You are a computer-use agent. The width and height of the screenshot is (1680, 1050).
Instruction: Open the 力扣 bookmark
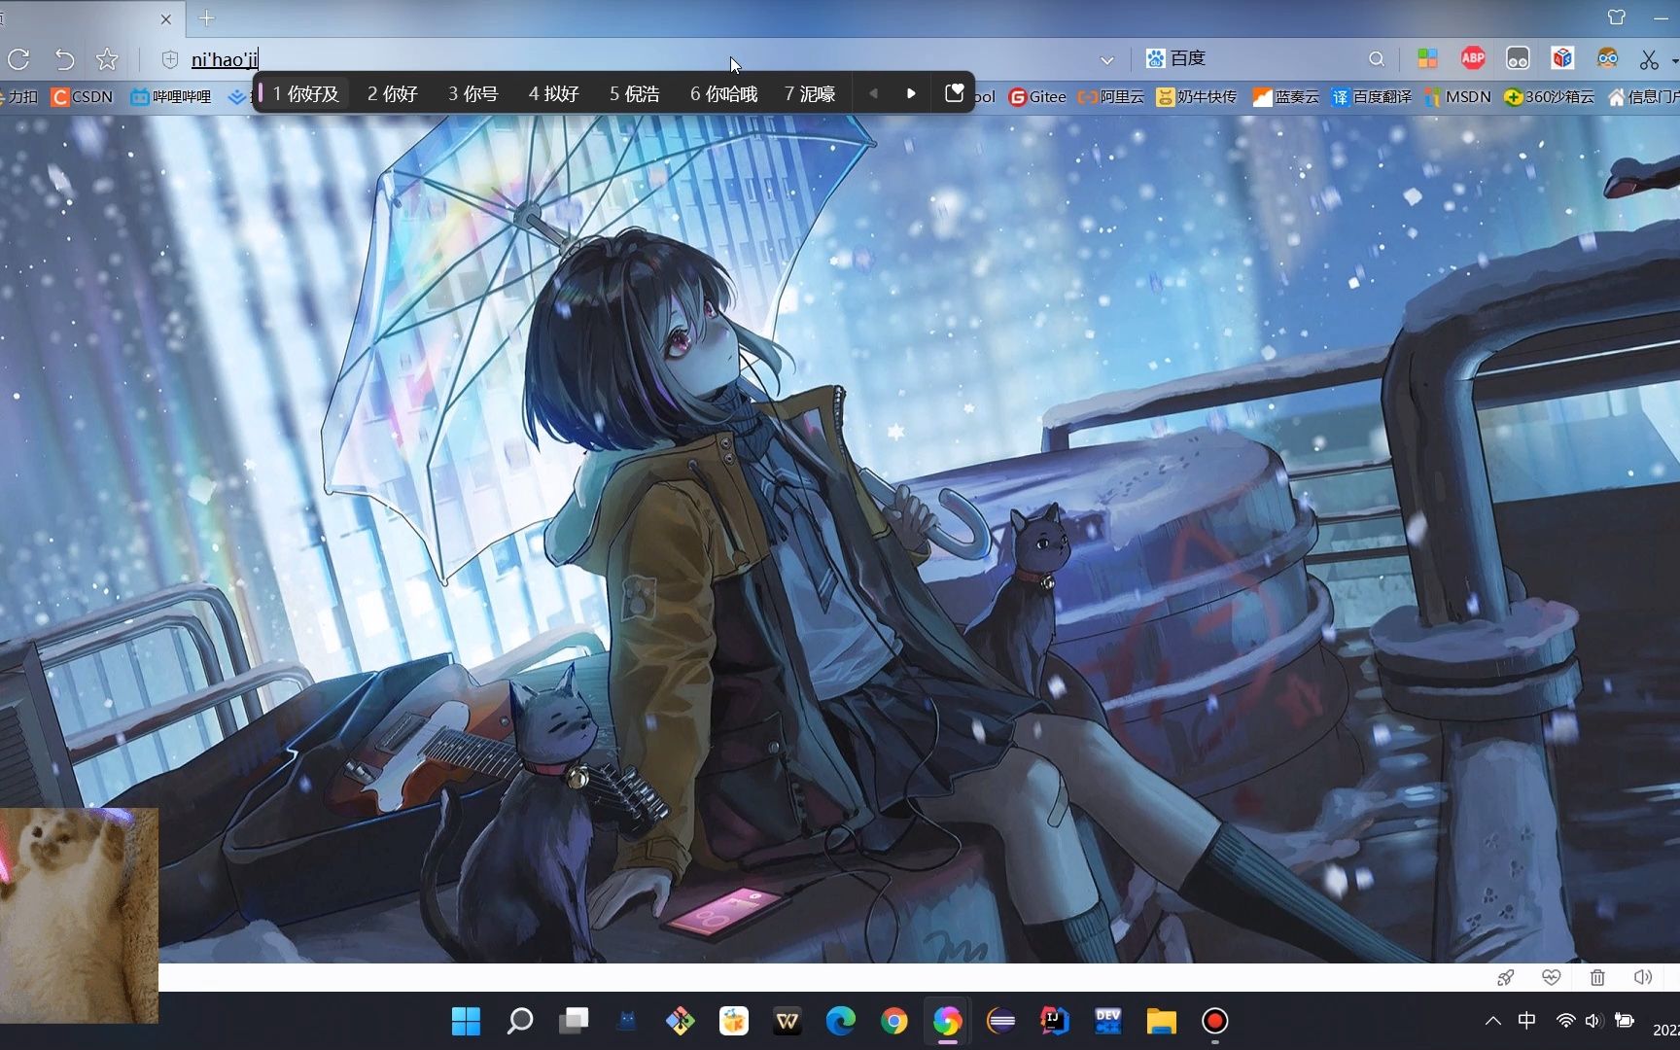point(19,96)
